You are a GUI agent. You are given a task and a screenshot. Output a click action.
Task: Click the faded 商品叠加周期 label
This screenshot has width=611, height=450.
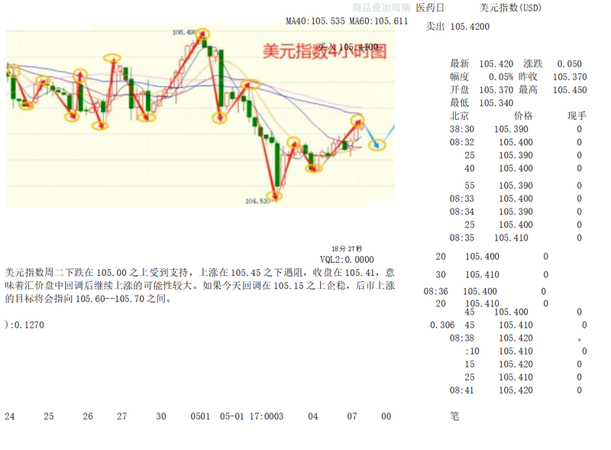pos(381,8)
